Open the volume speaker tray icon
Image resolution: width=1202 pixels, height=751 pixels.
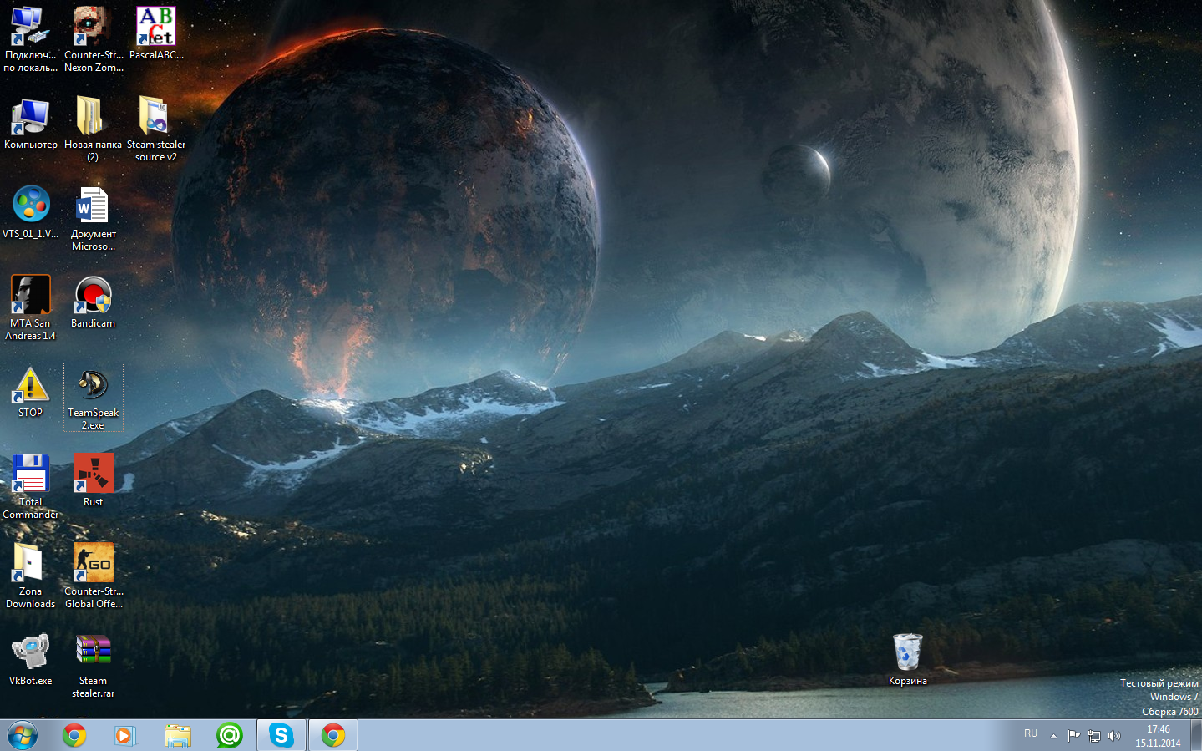point(1113,736)
